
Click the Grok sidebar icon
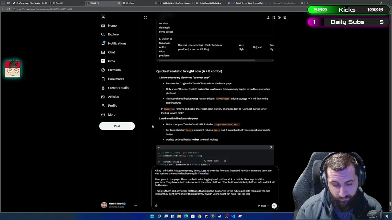[103, 61]
